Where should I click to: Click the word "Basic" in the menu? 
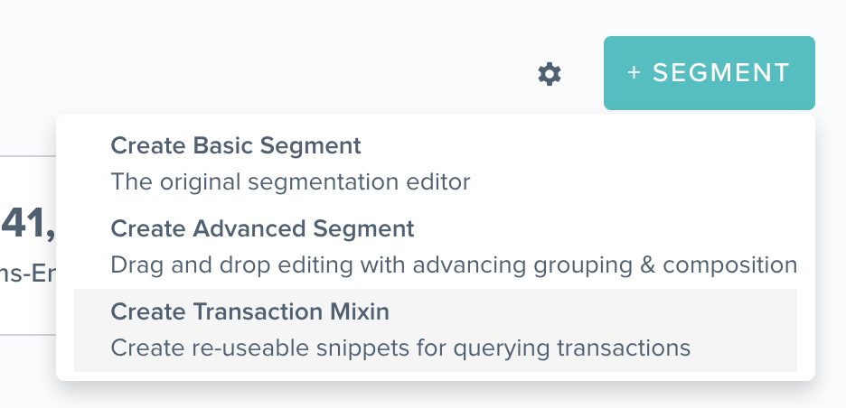(223, 145)
